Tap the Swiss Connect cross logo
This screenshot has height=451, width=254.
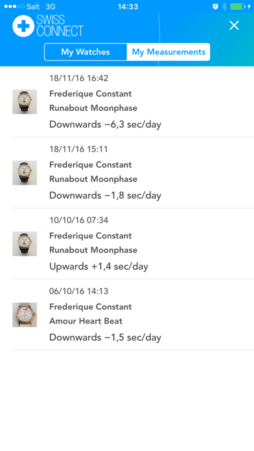[23, 26]
